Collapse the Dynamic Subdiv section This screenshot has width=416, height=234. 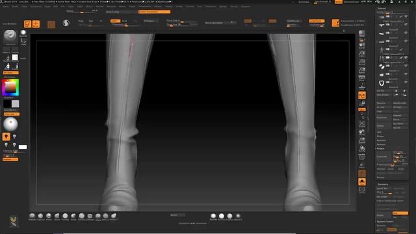[x=385, y=222]
